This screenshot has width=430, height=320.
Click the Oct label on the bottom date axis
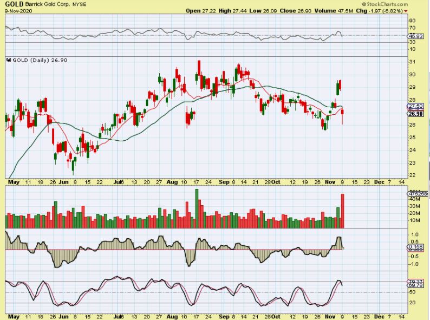pos(276,317)
